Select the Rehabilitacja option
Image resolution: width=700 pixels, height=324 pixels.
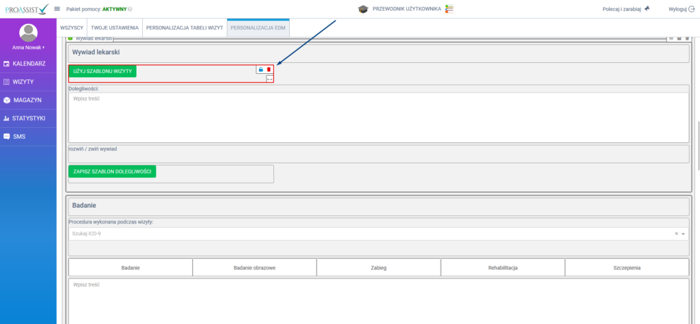click(502, 268)
